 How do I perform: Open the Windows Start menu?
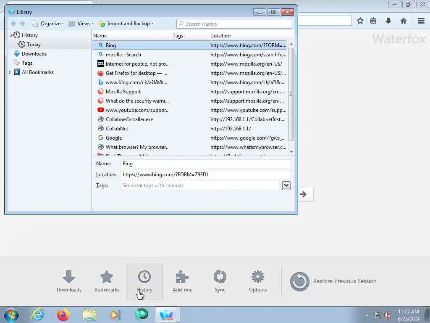coord(11,315)
